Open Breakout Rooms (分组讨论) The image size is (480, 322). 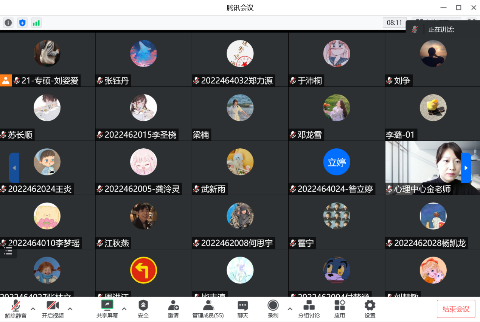click(x=309, y=309)
